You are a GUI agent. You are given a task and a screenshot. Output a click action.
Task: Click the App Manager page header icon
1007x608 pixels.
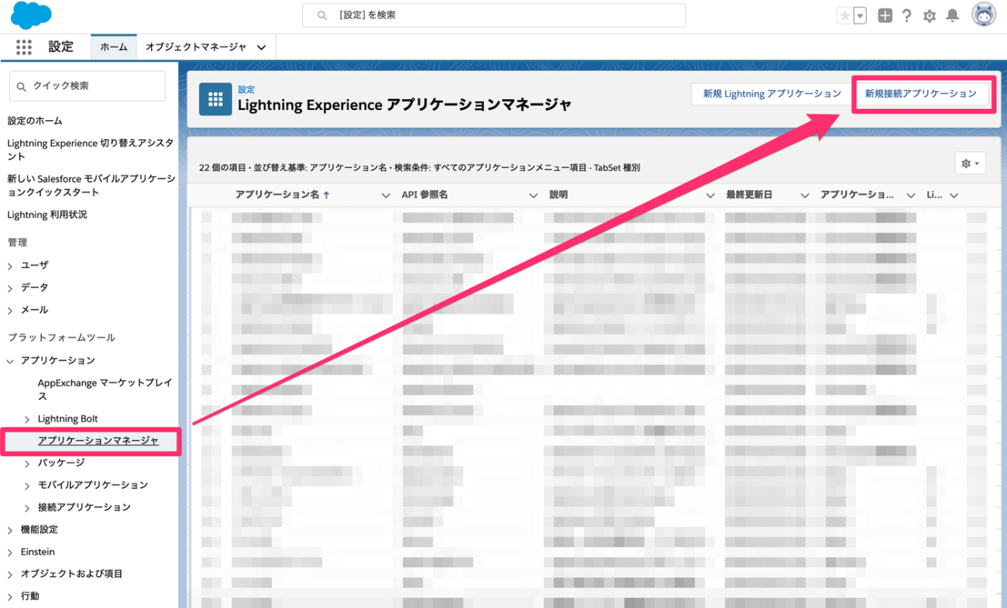pos(215,99)
